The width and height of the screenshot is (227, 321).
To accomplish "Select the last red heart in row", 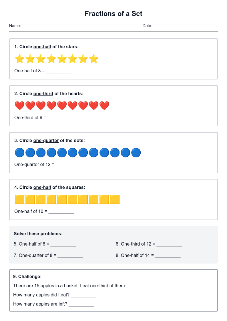I will pos(104,106).
